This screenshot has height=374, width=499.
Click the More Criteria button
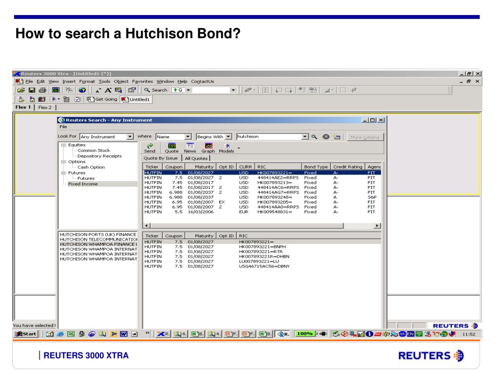pos(365,137)
